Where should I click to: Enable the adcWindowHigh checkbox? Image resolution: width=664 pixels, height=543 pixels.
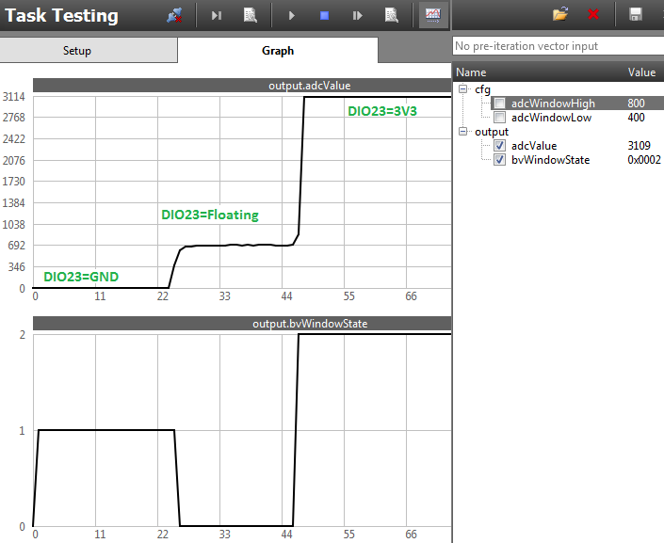click(500, 104)
